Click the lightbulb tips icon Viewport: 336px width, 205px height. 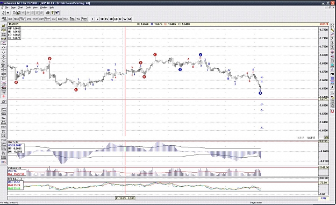pyautogui.click(x=53, y=13)
